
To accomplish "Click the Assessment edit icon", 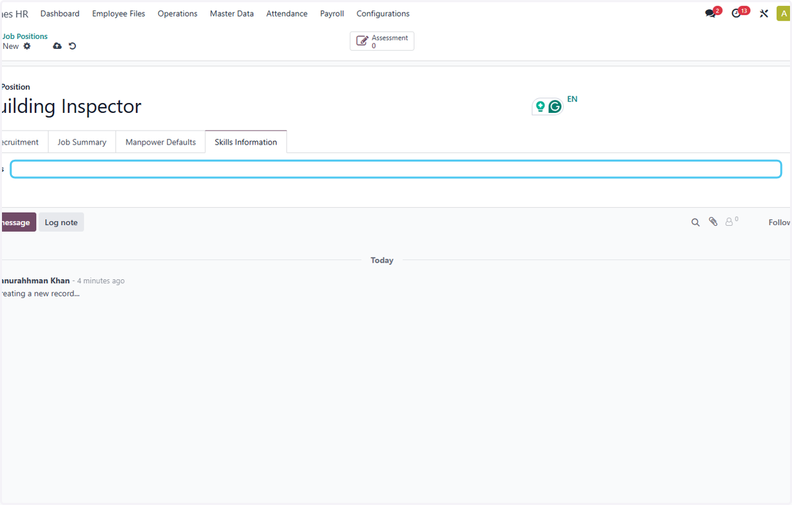I will (x=362, y=41).
